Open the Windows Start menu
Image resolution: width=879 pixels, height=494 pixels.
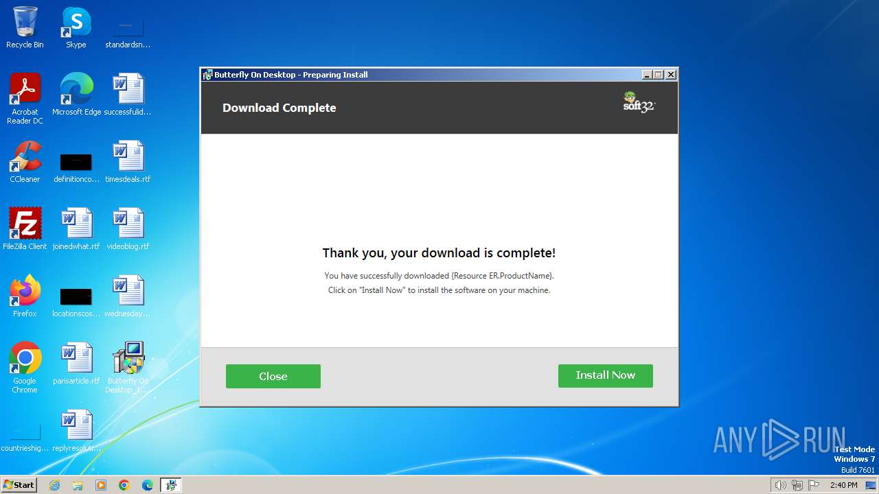coord(19,485)
